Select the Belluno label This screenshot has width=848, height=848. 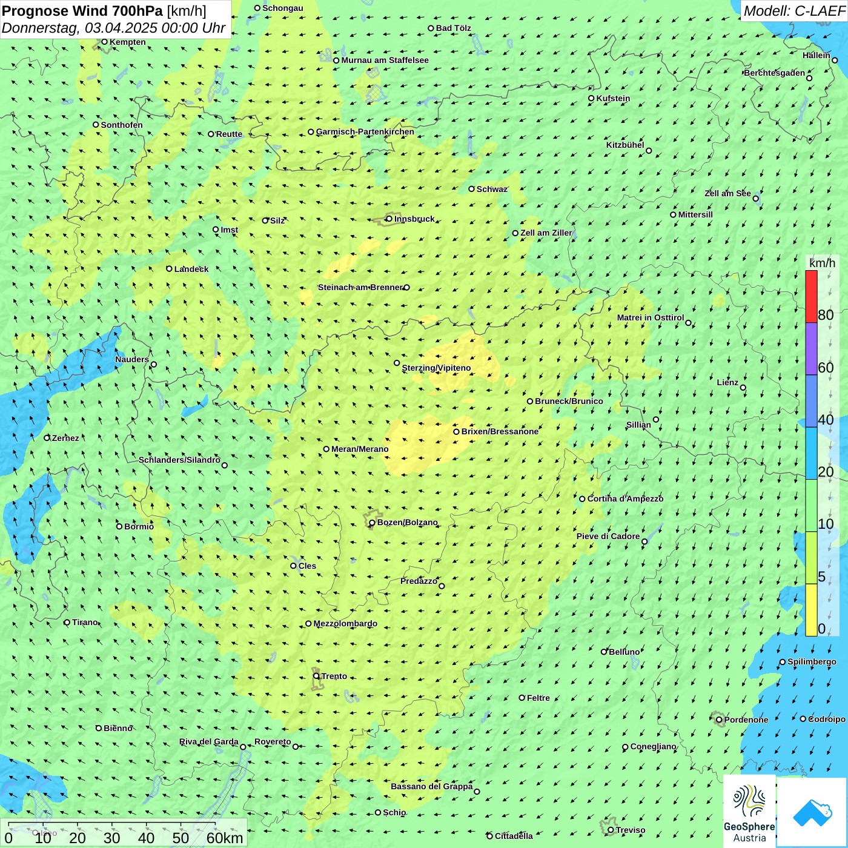click(624, 652)
